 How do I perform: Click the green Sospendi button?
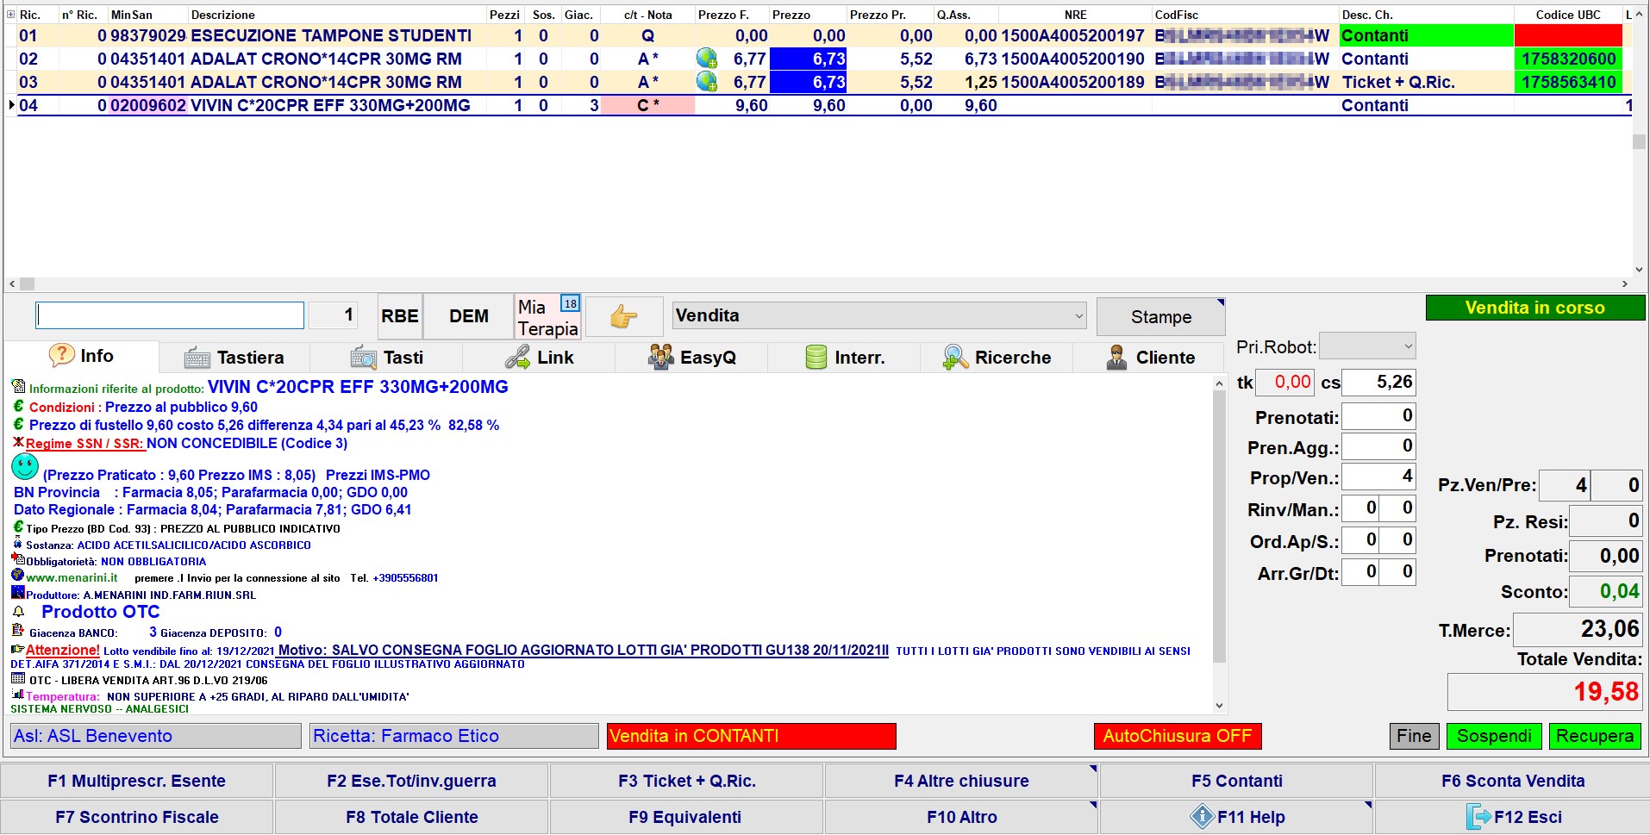coord(1494,736)
